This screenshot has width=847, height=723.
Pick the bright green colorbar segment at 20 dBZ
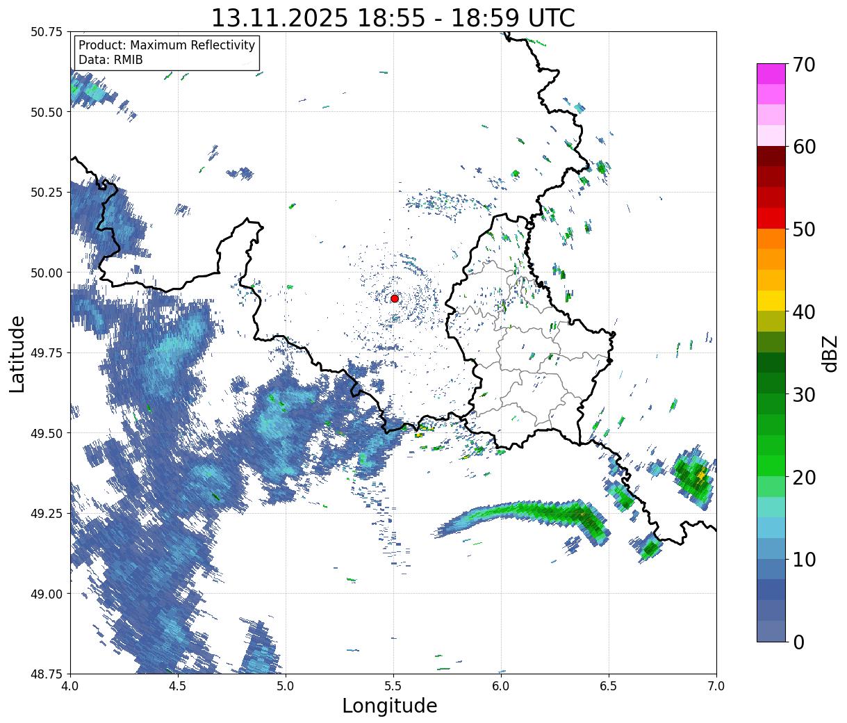tap(771, 466)
